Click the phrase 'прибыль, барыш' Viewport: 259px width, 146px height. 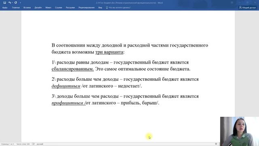pos(139,103)
